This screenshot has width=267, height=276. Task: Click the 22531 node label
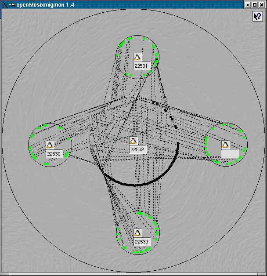pyautogui.click(x=142, y=66)
